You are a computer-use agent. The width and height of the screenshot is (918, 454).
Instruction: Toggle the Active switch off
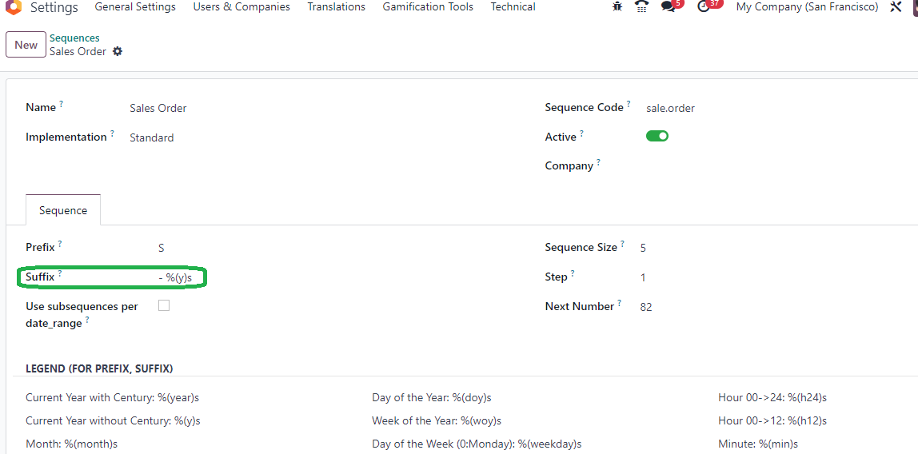click(x=657, y=137)
